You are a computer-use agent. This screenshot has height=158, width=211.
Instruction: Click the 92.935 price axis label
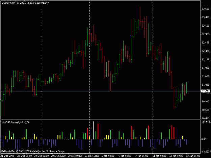pos(206,34)
